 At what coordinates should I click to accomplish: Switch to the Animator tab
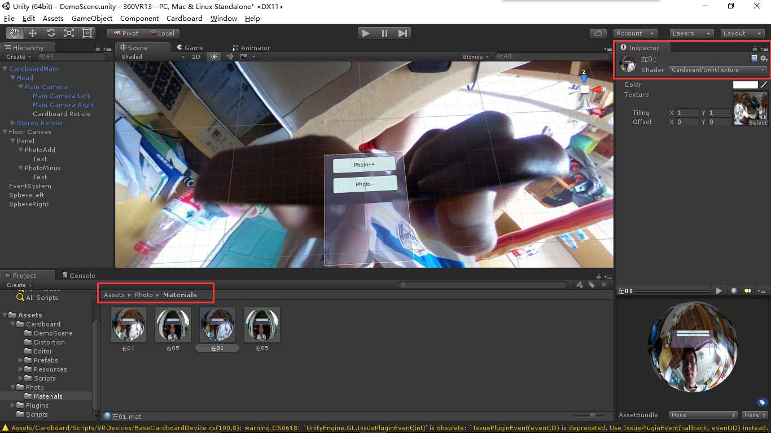(x=252, y=48)
